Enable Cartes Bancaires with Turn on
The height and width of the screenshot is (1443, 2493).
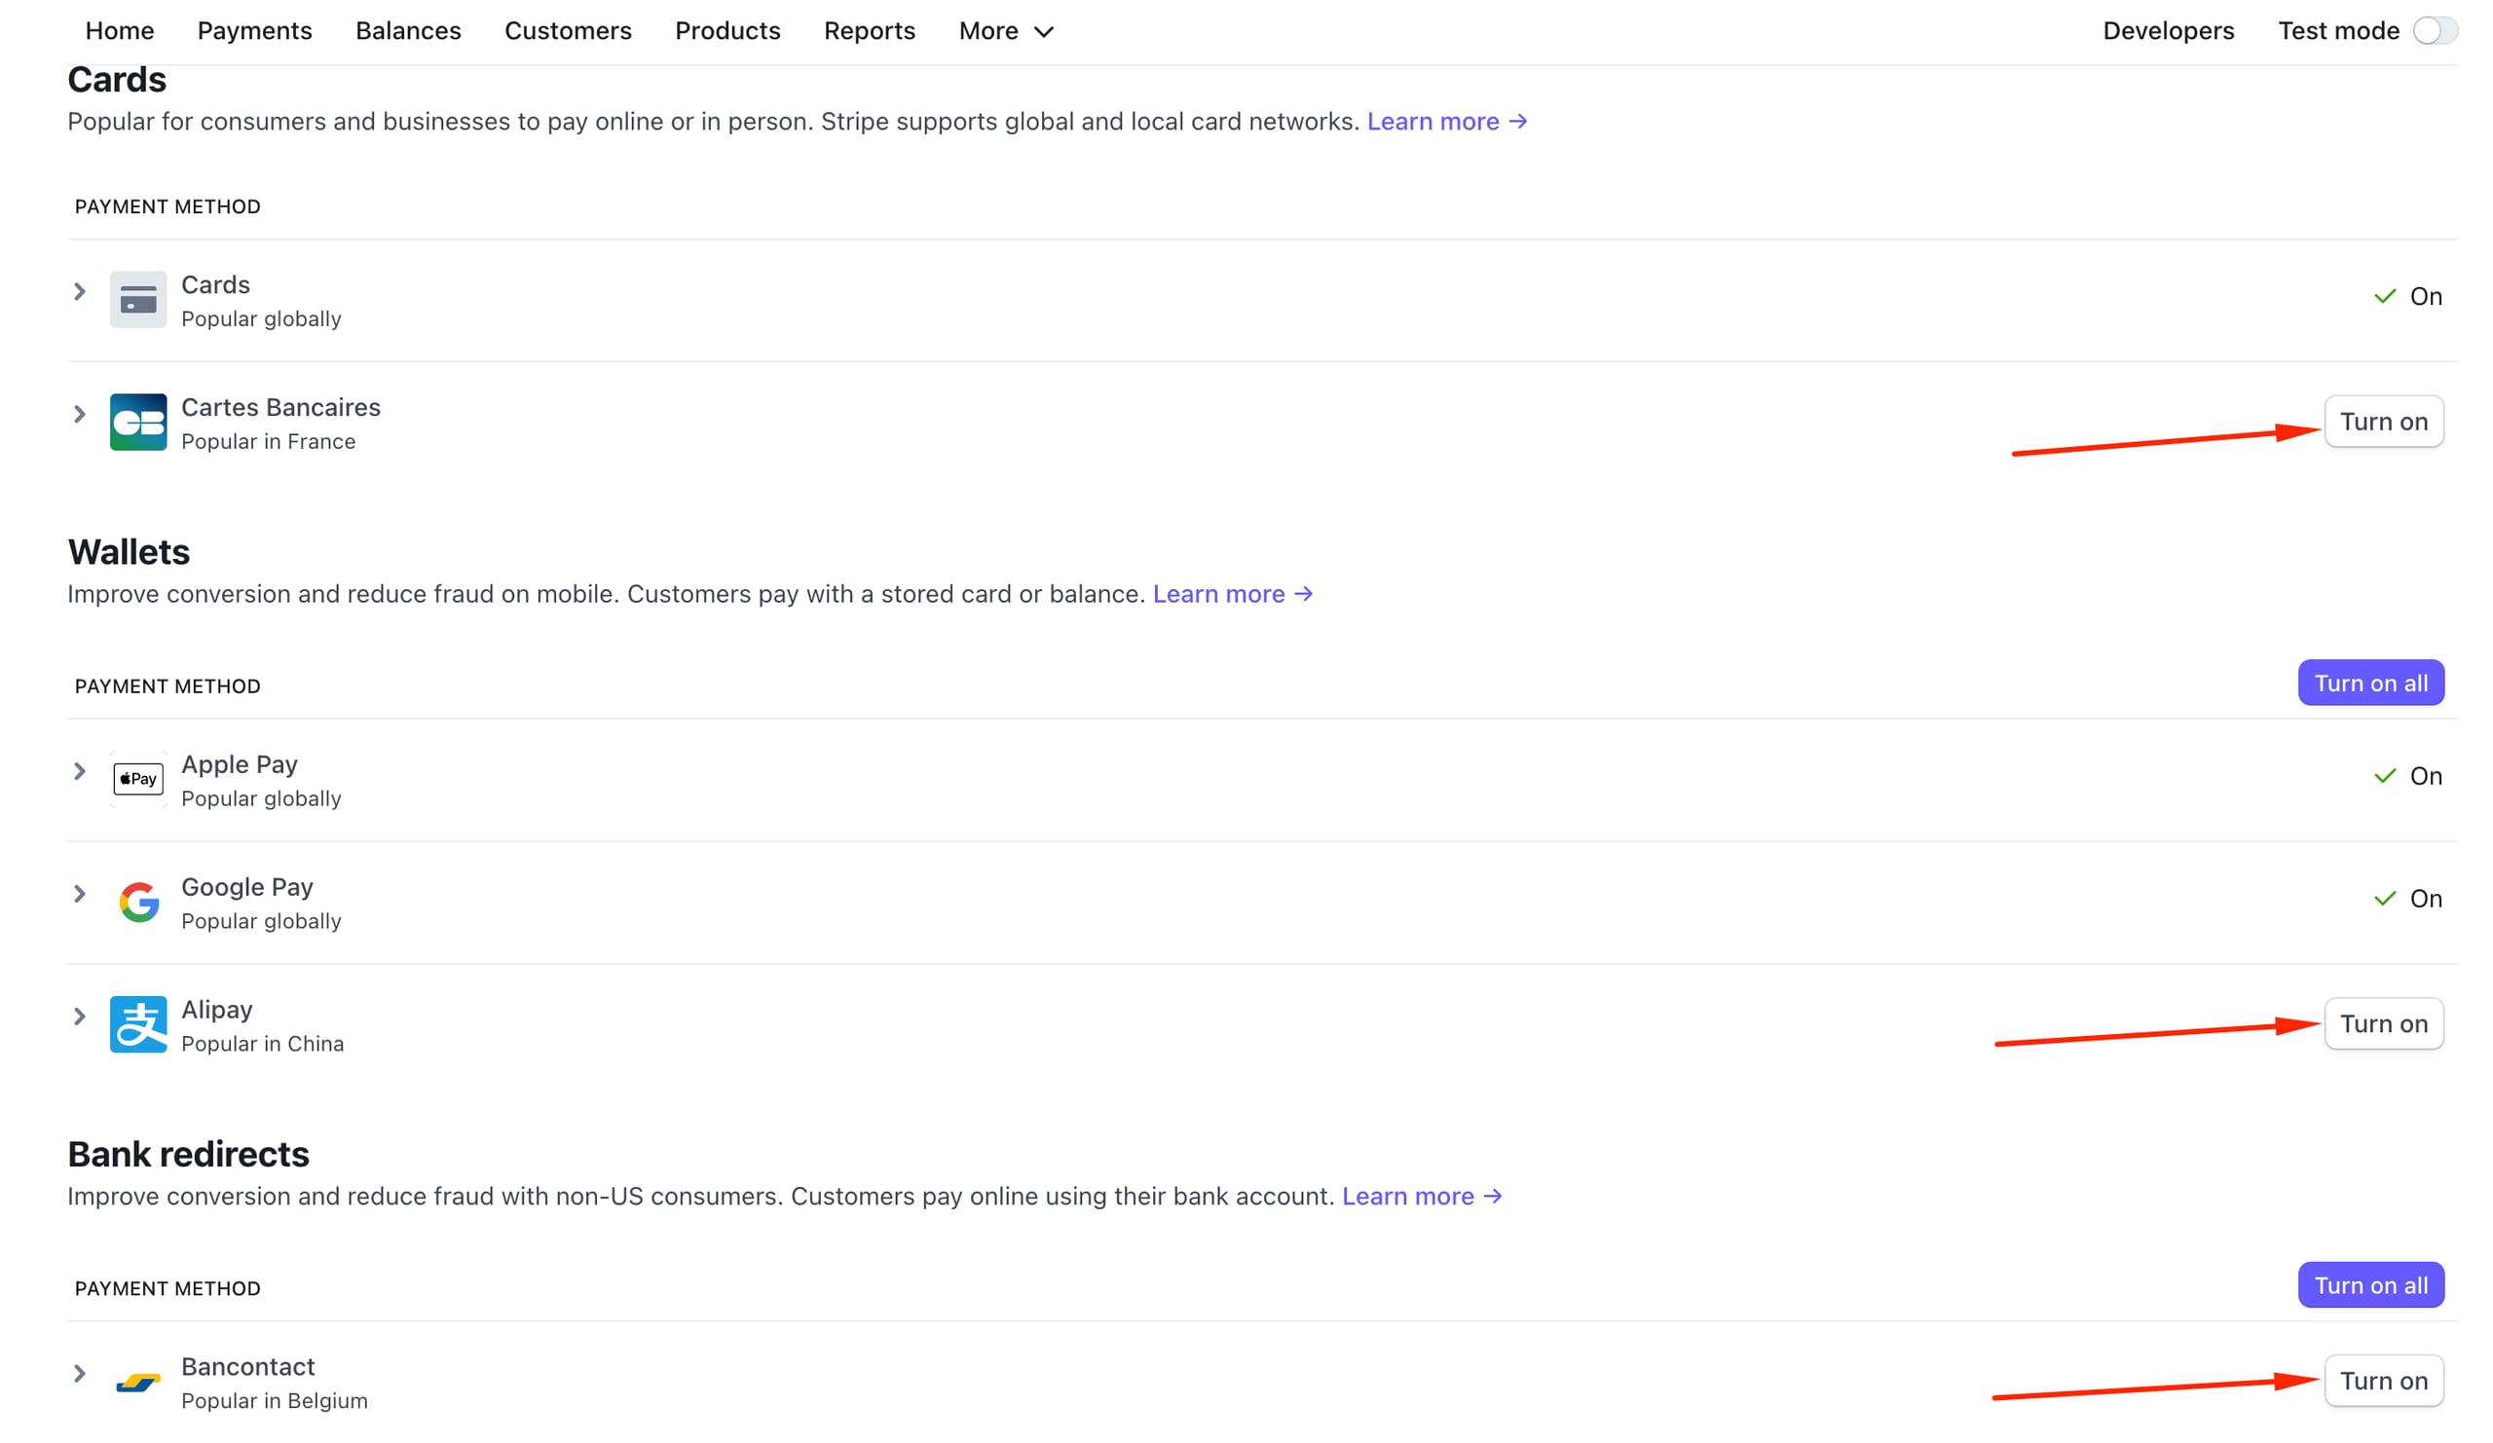click(2383, 421)
